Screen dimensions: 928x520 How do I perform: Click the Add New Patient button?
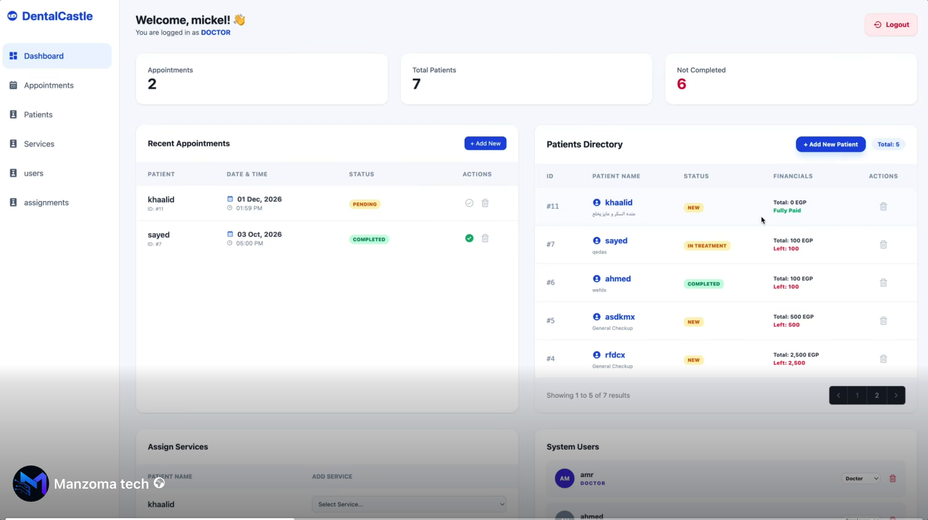click(x=830, y=145)
